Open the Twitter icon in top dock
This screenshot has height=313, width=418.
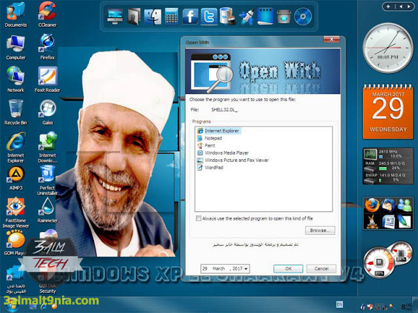[209, 16]
